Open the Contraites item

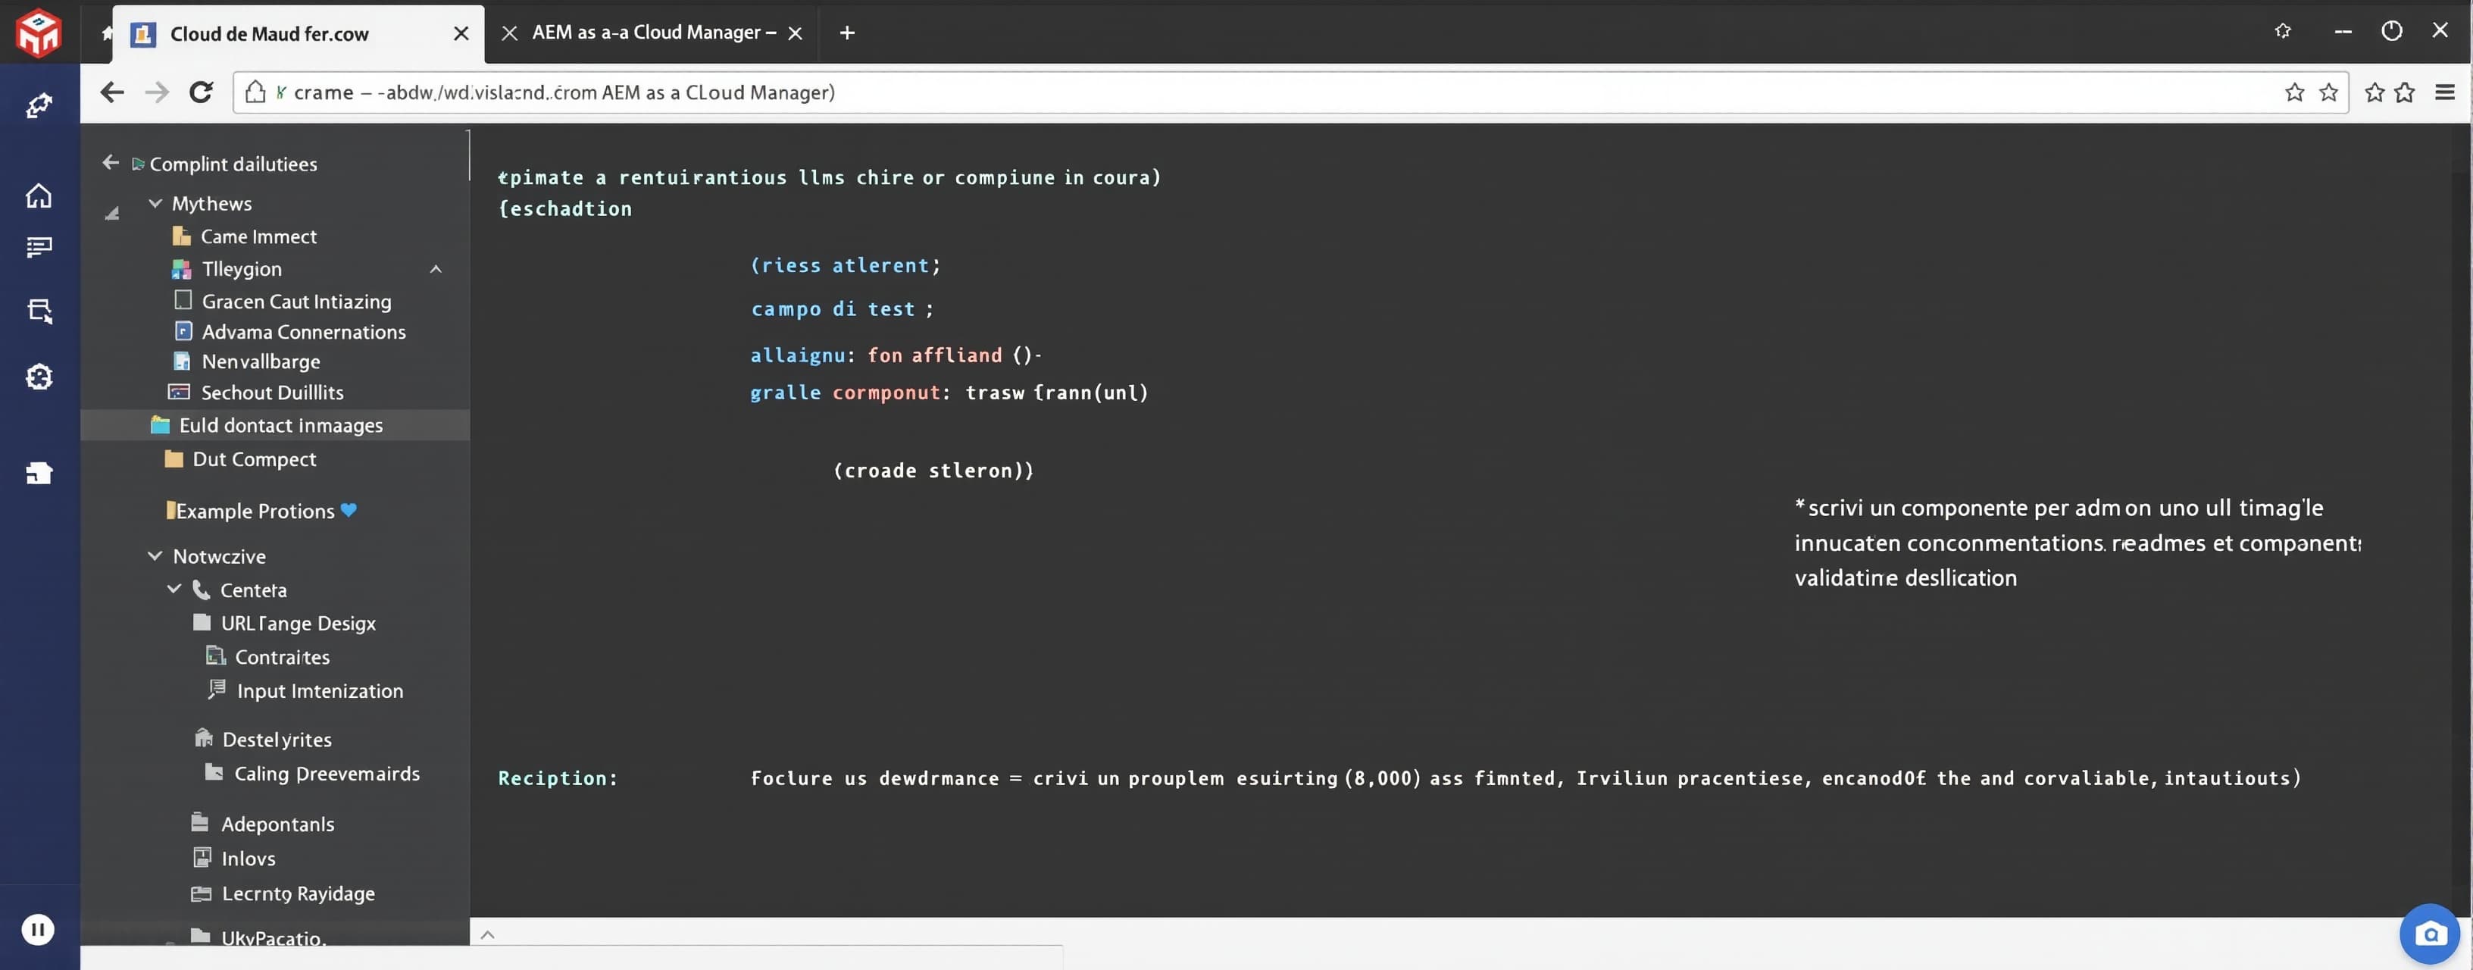(x=281, y=657)
